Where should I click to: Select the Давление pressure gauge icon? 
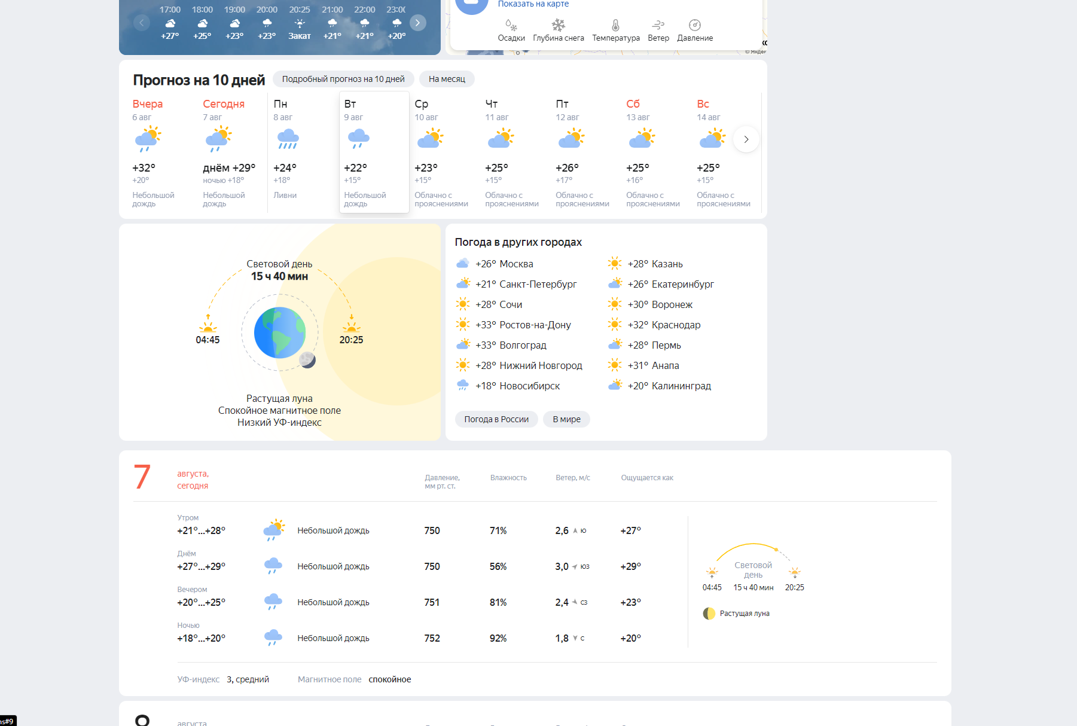[x=694, y=25]
